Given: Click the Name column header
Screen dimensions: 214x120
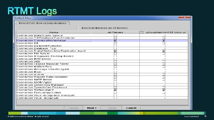Looking at the screenshot, I should pos(53,33).
